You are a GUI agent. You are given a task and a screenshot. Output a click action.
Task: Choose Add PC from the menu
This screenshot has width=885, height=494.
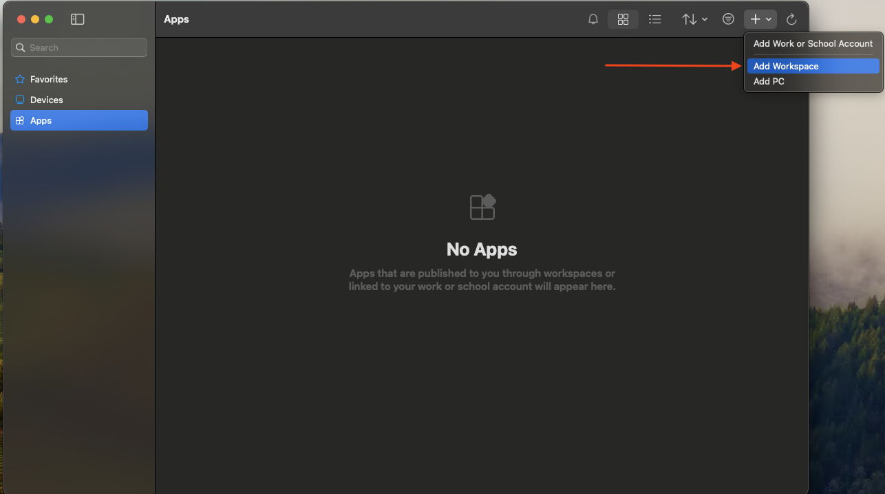(x=769, y=81)
